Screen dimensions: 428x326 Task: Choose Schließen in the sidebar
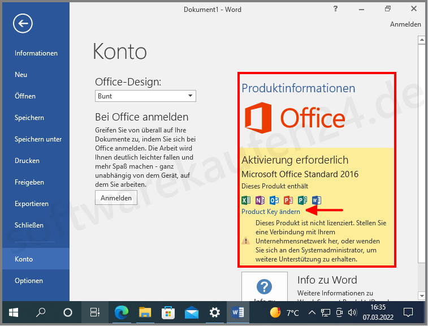[x=36, y=225]
